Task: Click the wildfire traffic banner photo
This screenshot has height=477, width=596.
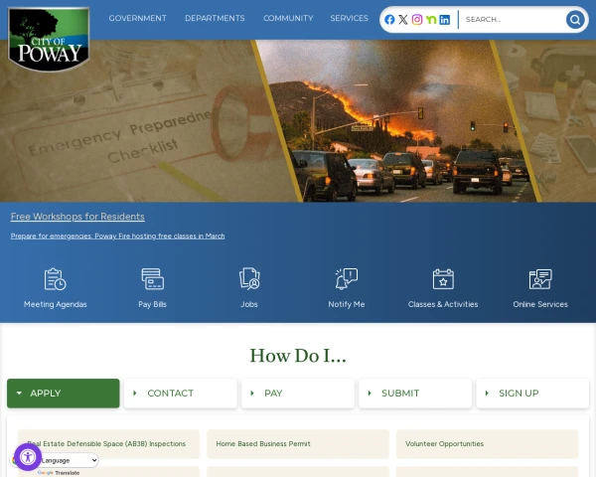Action: (395, 121)
